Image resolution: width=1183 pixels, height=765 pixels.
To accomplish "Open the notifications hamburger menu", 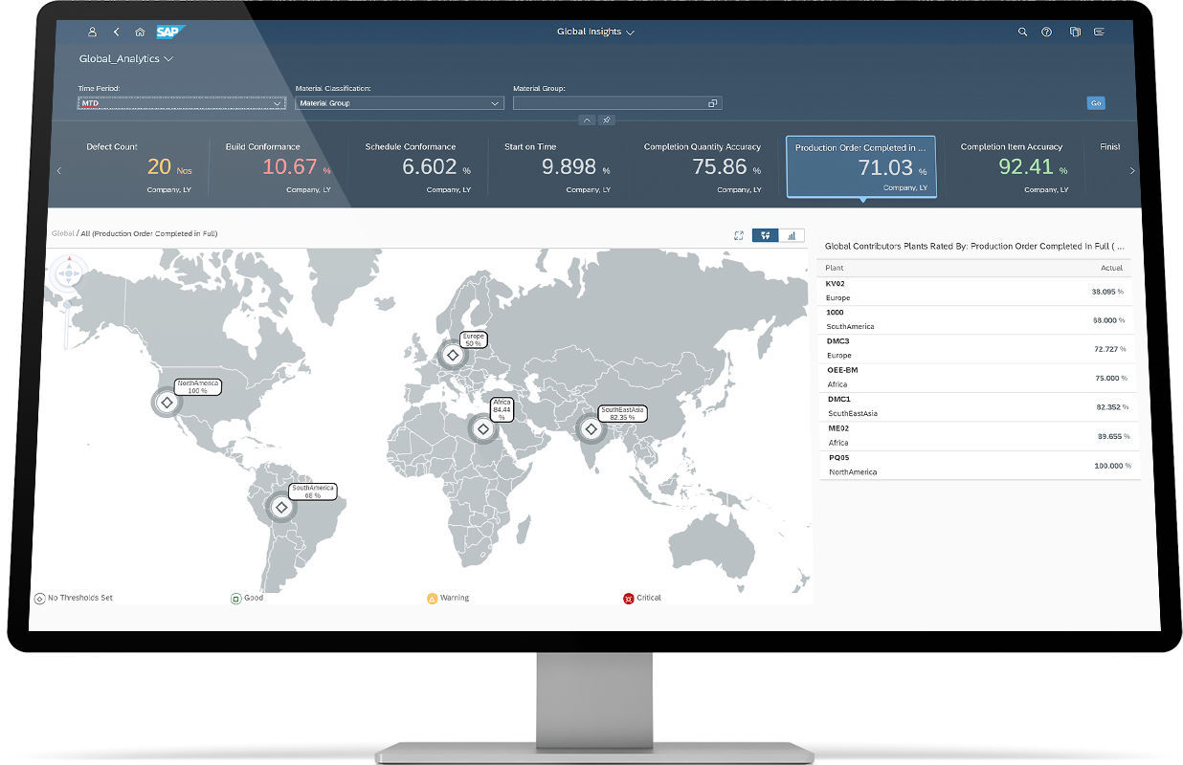I will [x=1100, y=32].
